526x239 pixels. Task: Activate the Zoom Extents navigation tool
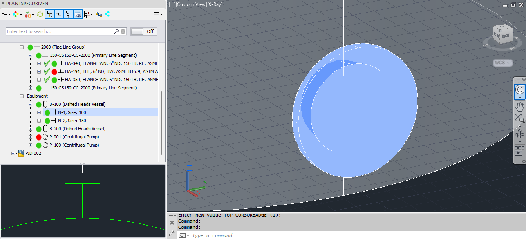click(519, 118)
